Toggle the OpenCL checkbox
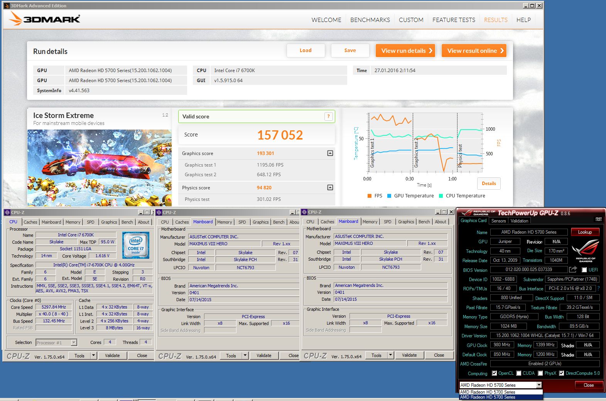The image size is (606, 401). coord(494,373)
